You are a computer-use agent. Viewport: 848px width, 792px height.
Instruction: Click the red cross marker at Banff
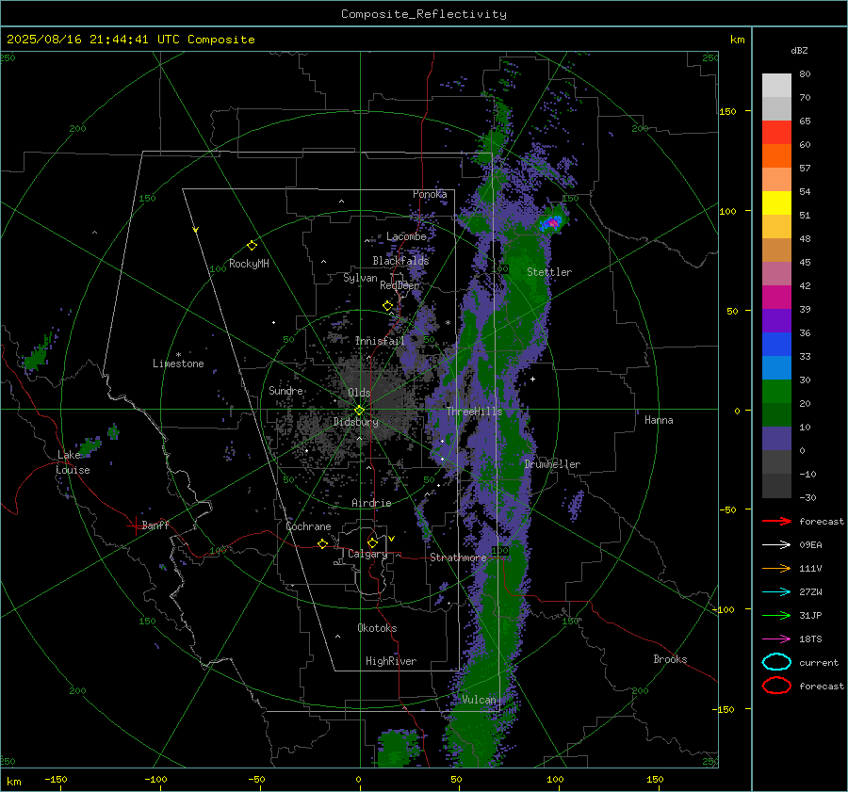(135, 525)
